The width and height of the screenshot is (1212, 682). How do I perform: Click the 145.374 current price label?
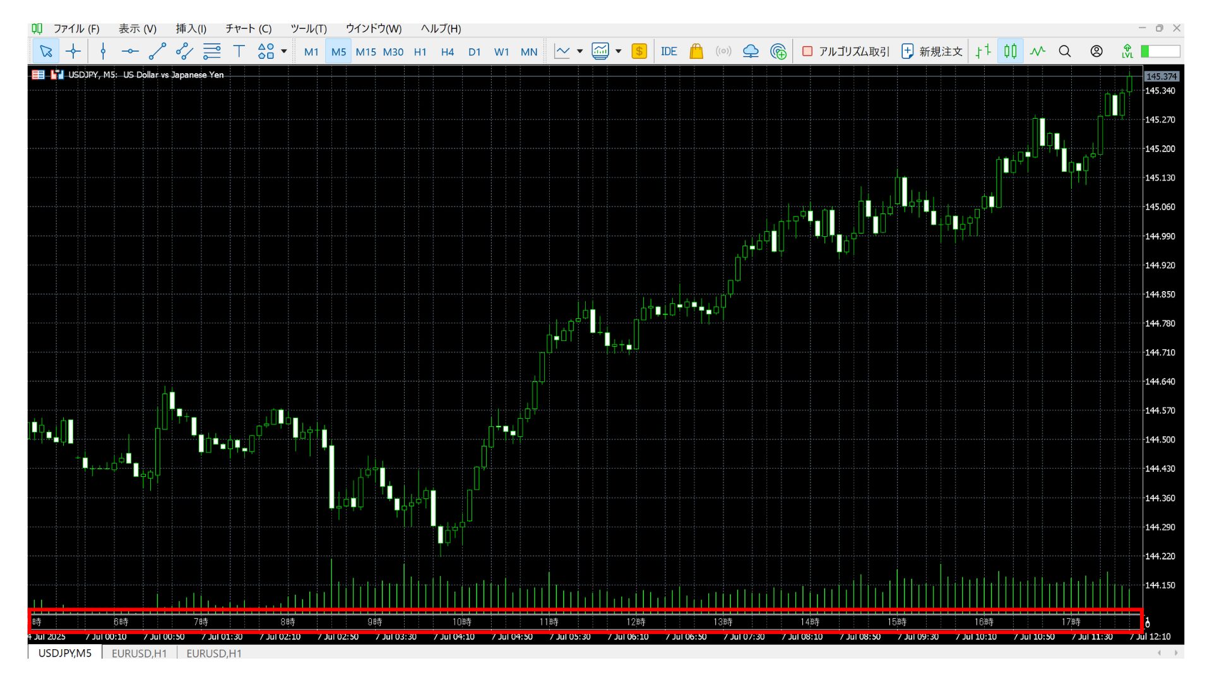click(x=1161, y=76)
